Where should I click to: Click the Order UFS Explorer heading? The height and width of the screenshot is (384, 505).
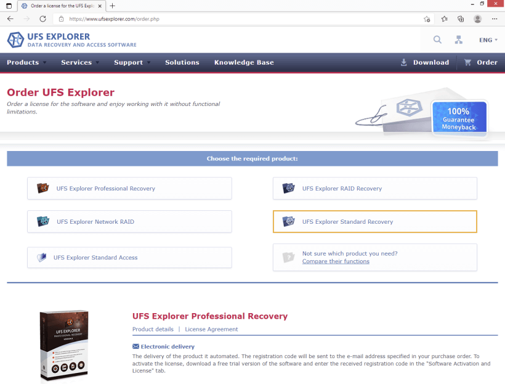tap(60, 92)
